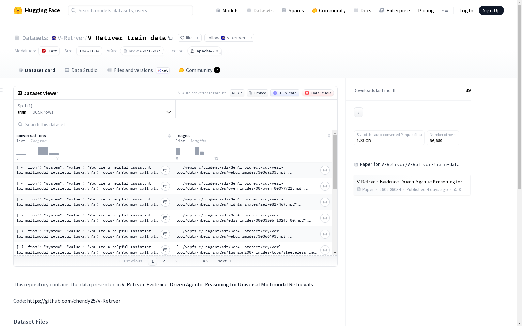Screen dimensions: 522x326
Task: Click the like count number
Action: pos(198,38)
